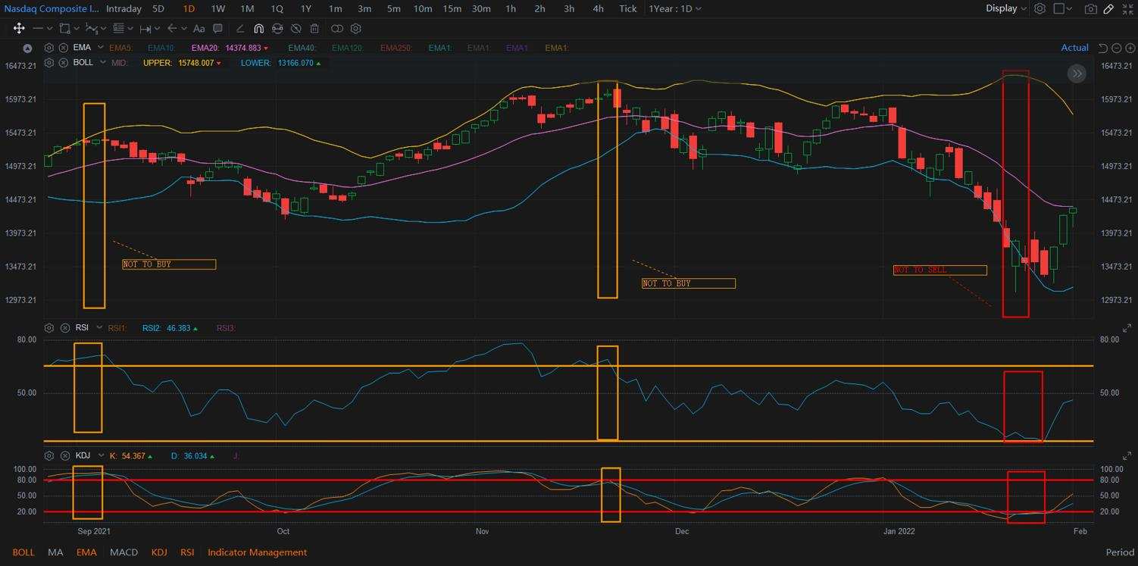1138x566 pixels.
Task: Open the Display dropdown menu
Action: [1006, 8]
